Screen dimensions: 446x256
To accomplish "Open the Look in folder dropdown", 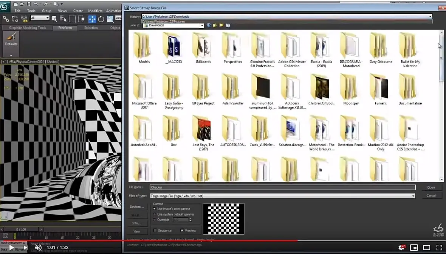I will pos(202,26).
